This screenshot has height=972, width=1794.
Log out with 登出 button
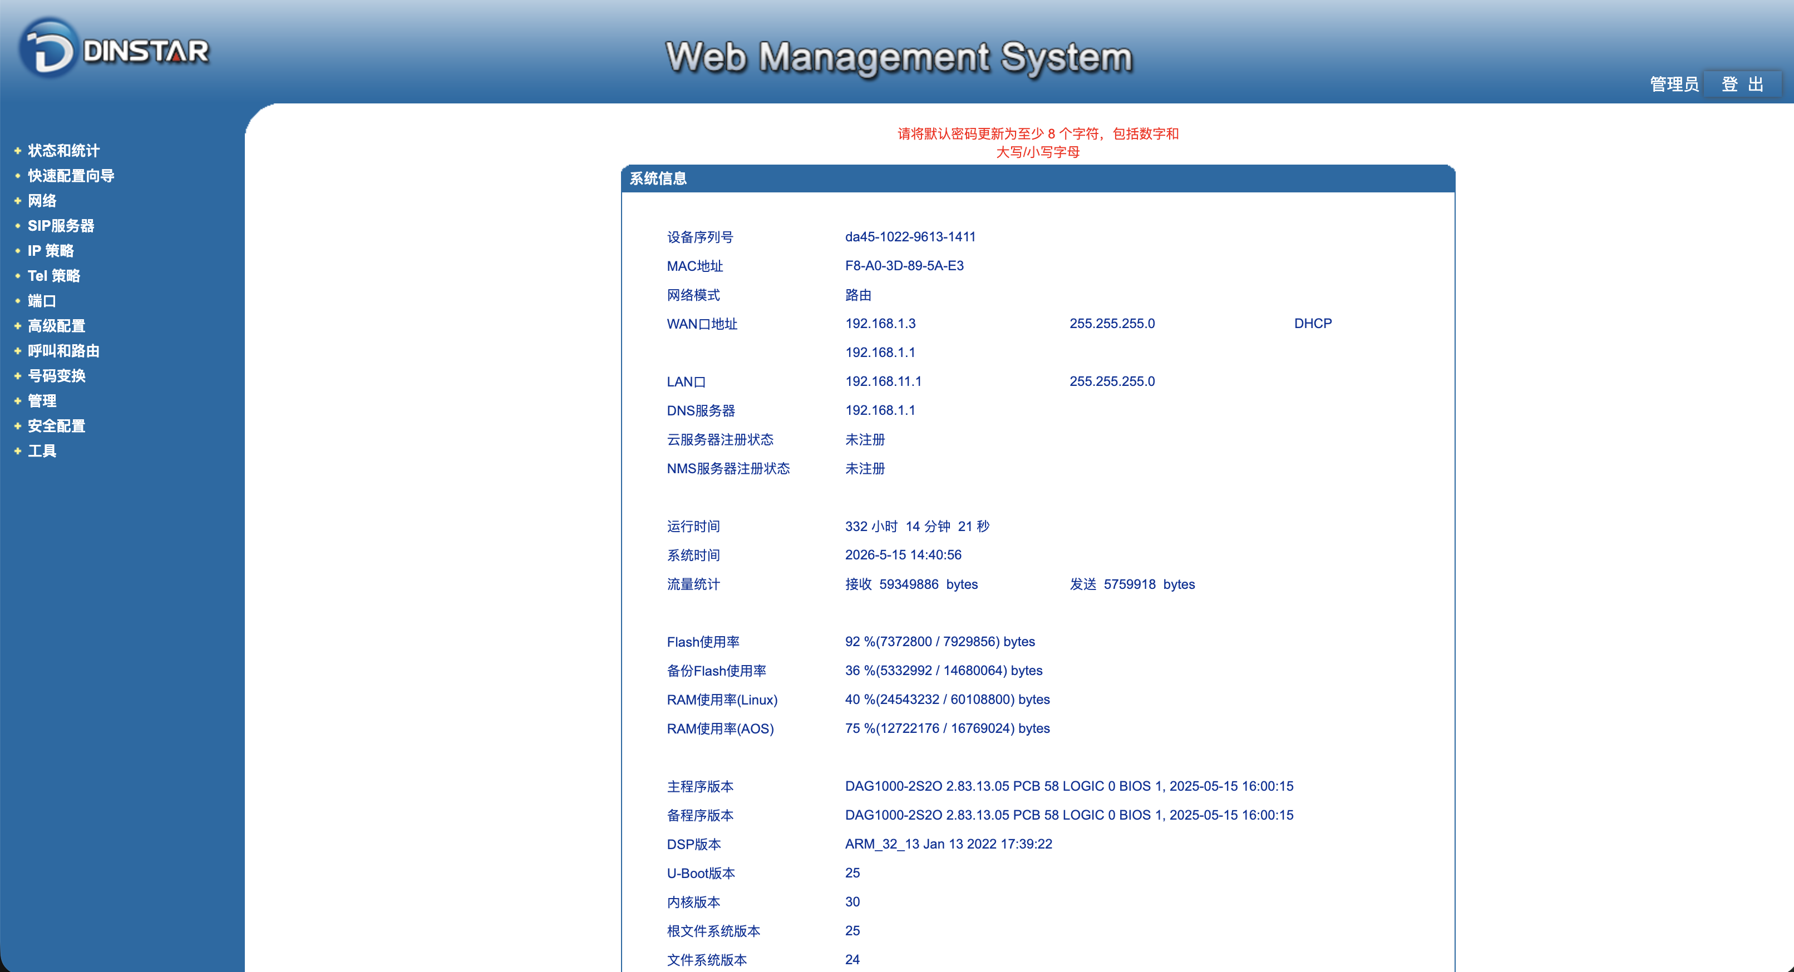1742,84
